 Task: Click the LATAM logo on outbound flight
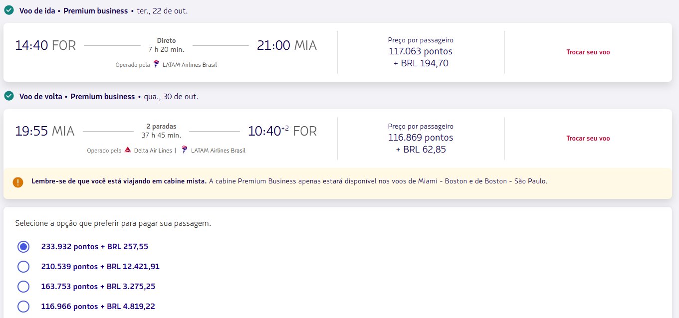tap(156, 64)
